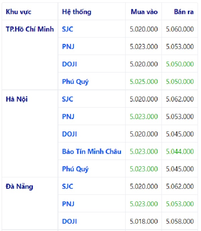Click the Phú Quý link under Hà Nội
This screenshot has height=231, width=201.
(75, 169)
